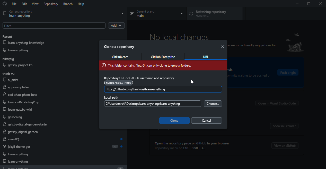Click the blue unread dot next to investIQ
This screenshot has width=326, height=169.
click(x=121, y=139)
